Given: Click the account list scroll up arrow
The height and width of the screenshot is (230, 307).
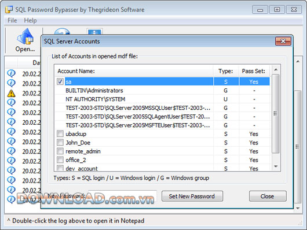Looking at the screenshot, I should (276, 70).
